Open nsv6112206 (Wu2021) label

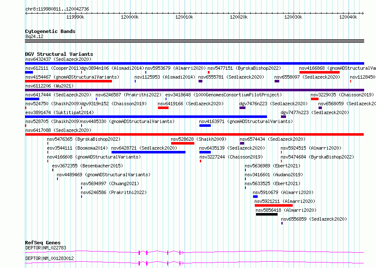pyautogui.click(x=49, y=86)
